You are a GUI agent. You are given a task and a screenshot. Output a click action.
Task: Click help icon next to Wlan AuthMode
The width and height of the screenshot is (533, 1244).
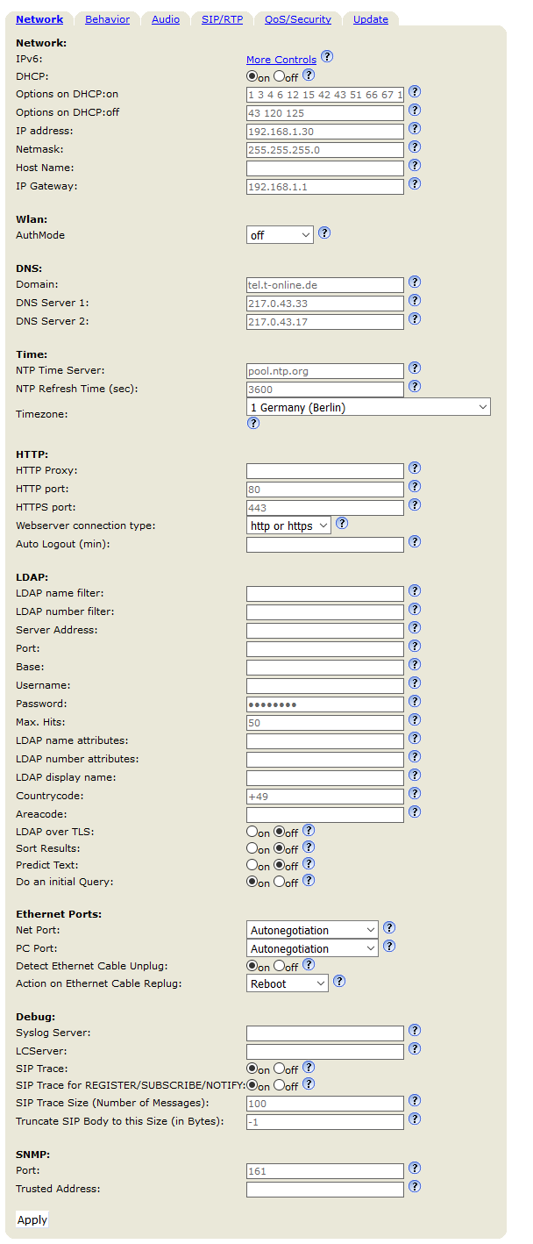324,233
